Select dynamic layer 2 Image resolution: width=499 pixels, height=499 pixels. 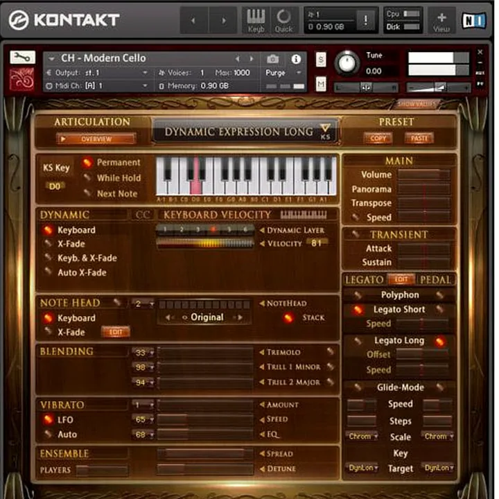[182, 229]
